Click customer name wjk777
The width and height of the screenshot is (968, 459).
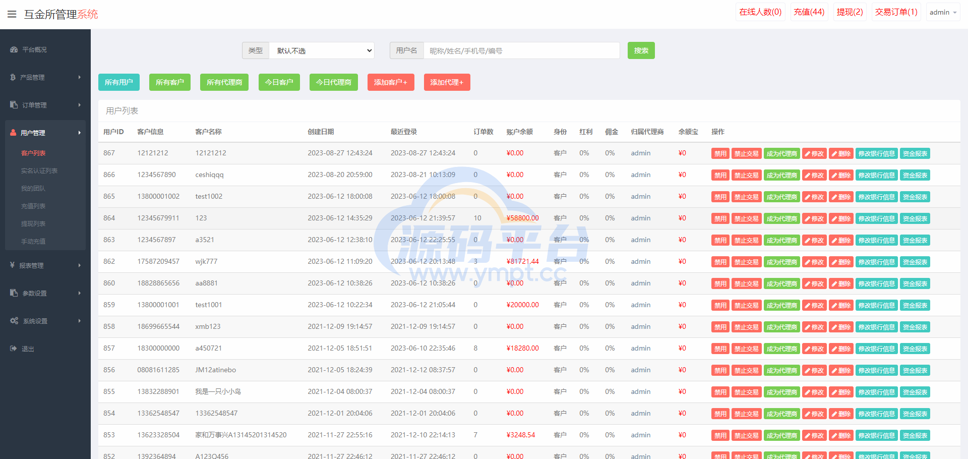point(206,261)
